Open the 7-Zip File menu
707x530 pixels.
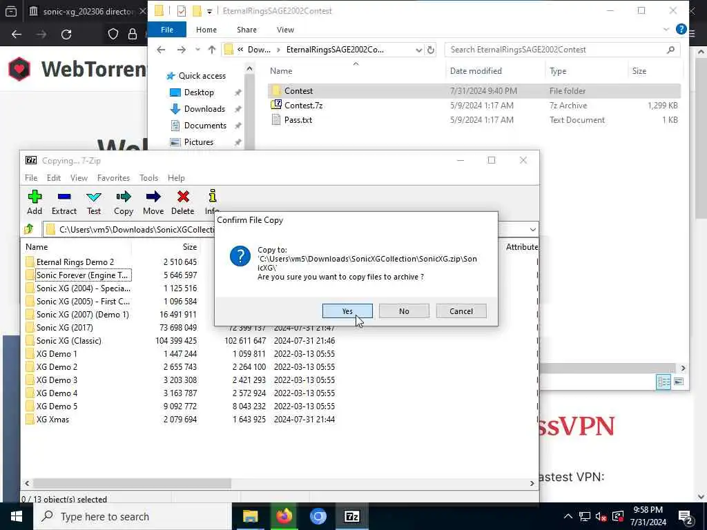[31, 178]
